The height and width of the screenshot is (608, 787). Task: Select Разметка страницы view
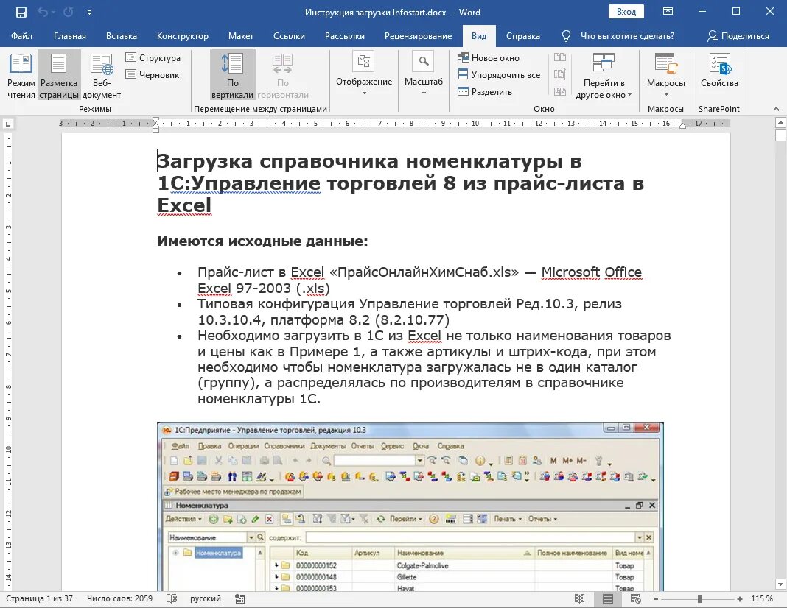tap(59, 76)
